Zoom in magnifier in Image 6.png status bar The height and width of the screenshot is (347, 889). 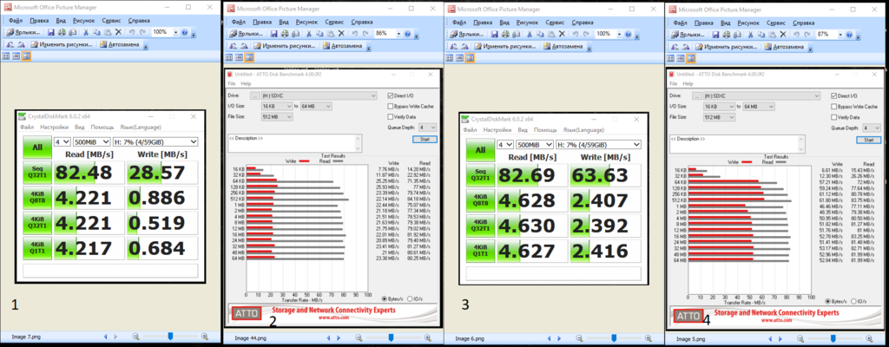[x=649, y=338]
